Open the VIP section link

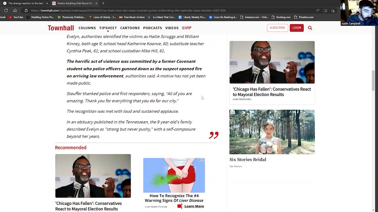[187, 28]
